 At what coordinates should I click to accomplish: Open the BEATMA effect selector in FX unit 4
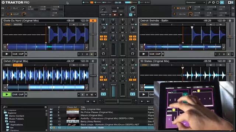click(x=182, y=14)
